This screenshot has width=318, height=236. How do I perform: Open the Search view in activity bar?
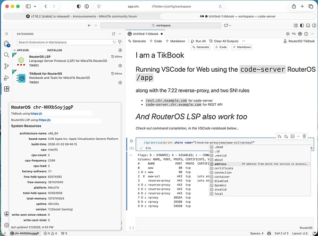coord(7,55)
